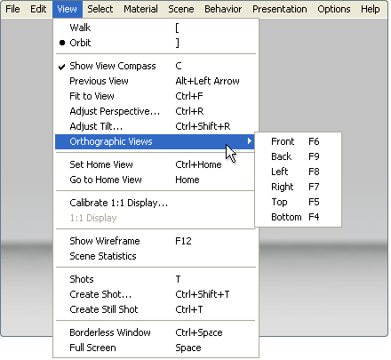This screenshot has width=391, height=360.
Task: Enable Full Screen mode
Action: coord(156,348)
